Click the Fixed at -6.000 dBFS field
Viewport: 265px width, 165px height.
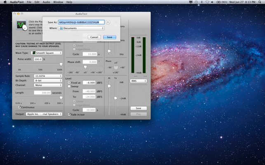tap(89, 82)
